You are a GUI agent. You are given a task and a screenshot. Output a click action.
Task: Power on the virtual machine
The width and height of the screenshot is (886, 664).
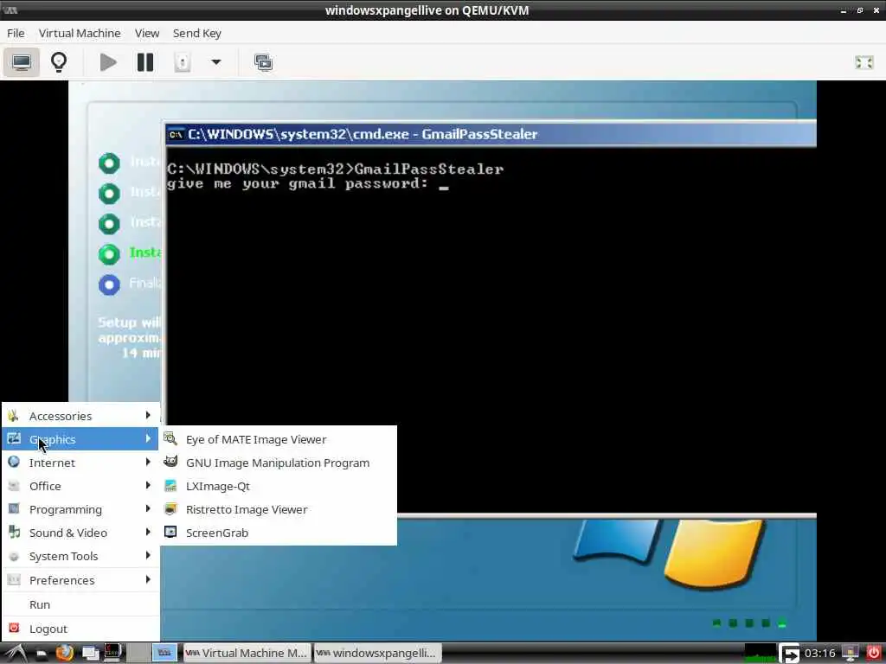(108, 62)
